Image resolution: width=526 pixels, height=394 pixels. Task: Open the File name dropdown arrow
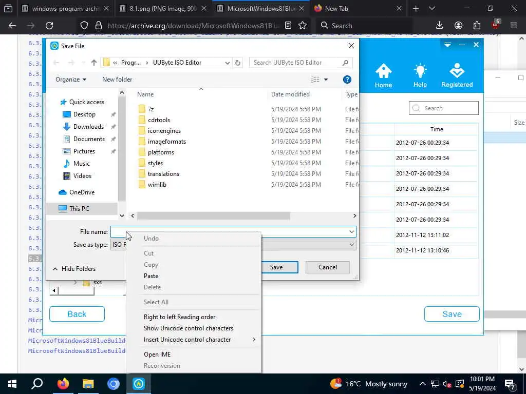(351, 232)
